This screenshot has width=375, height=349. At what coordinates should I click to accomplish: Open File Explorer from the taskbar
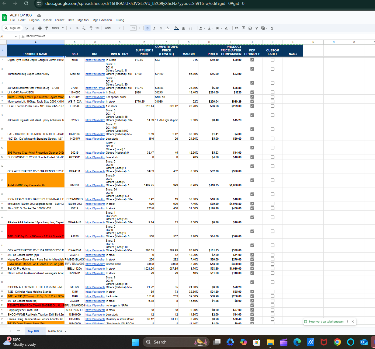click(270, 342)
